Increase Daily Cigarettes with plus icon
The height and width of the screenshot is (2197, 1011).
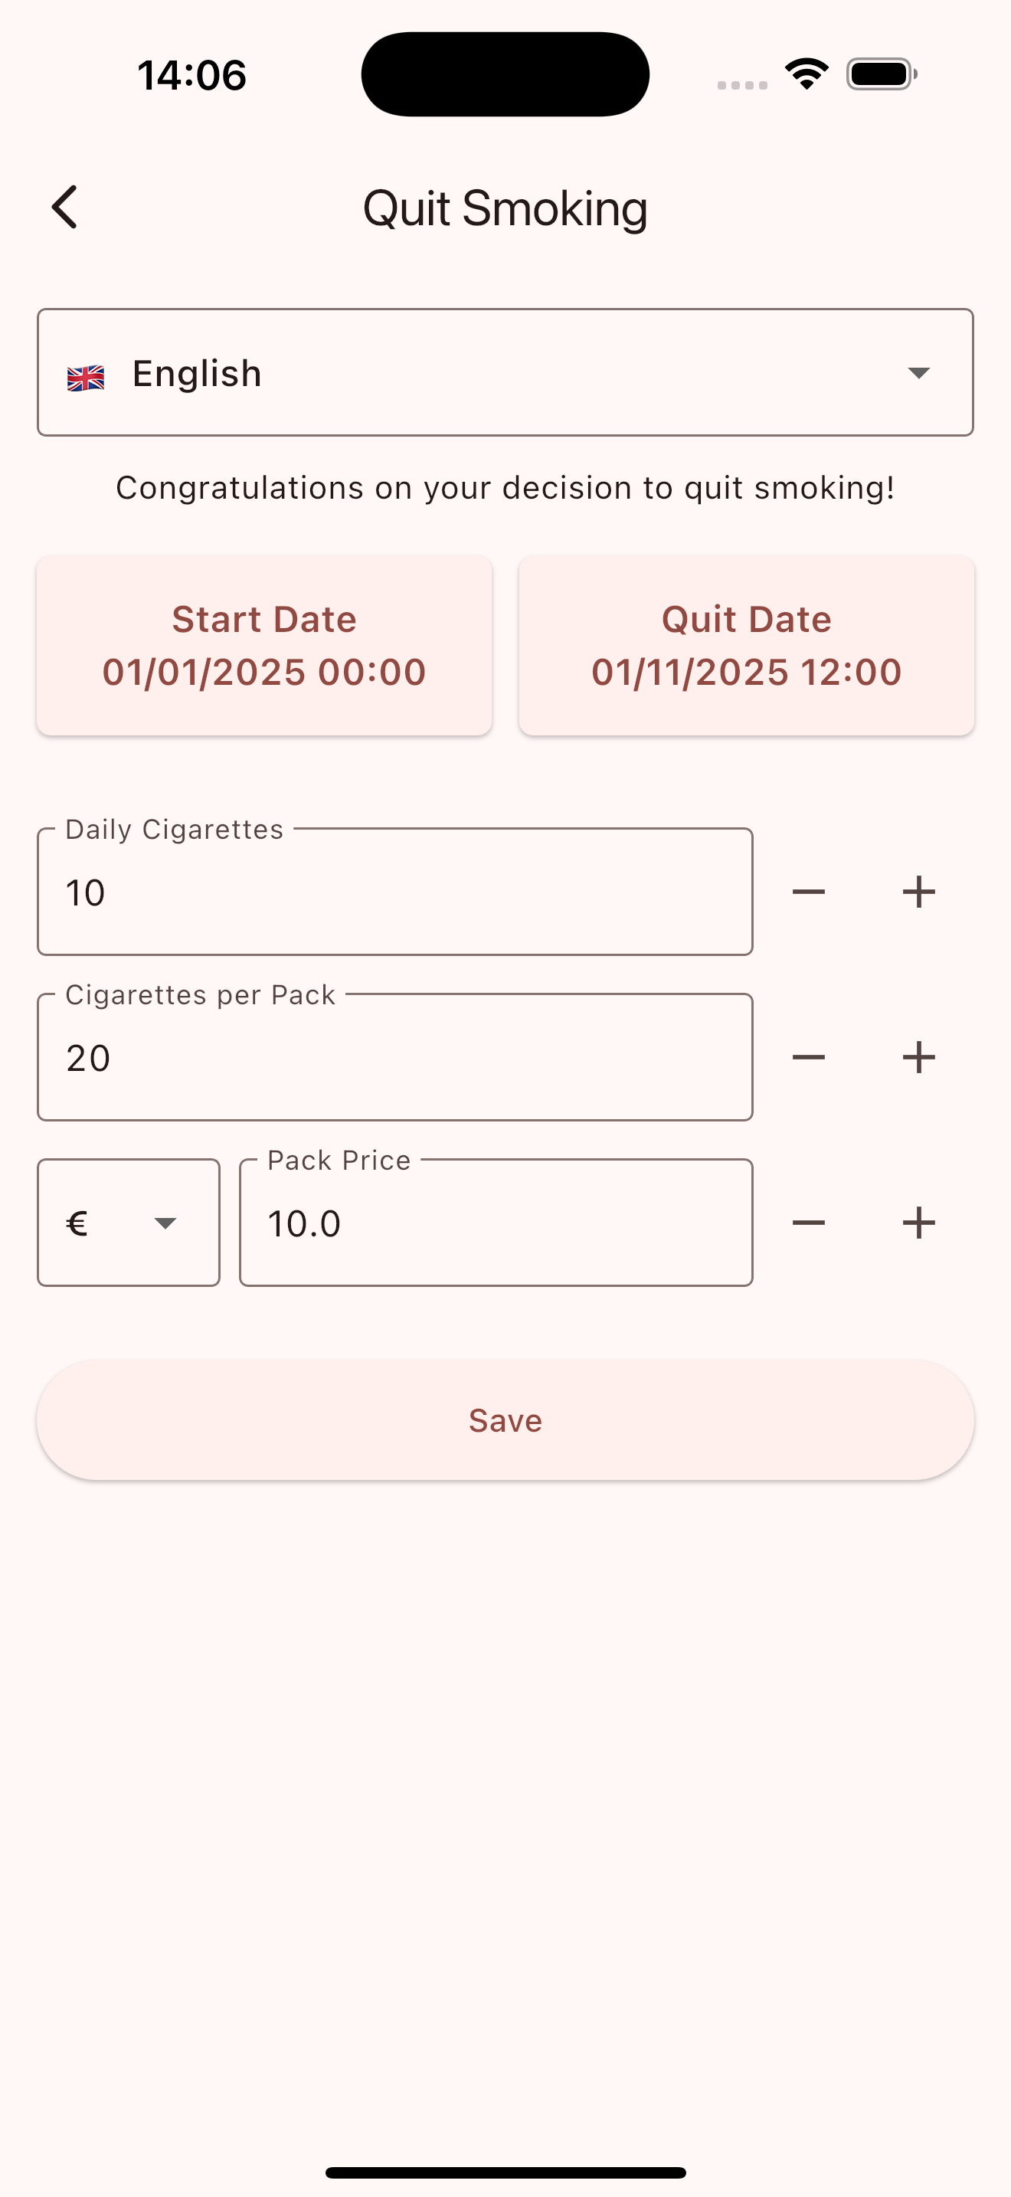click(x=918, y=892)
